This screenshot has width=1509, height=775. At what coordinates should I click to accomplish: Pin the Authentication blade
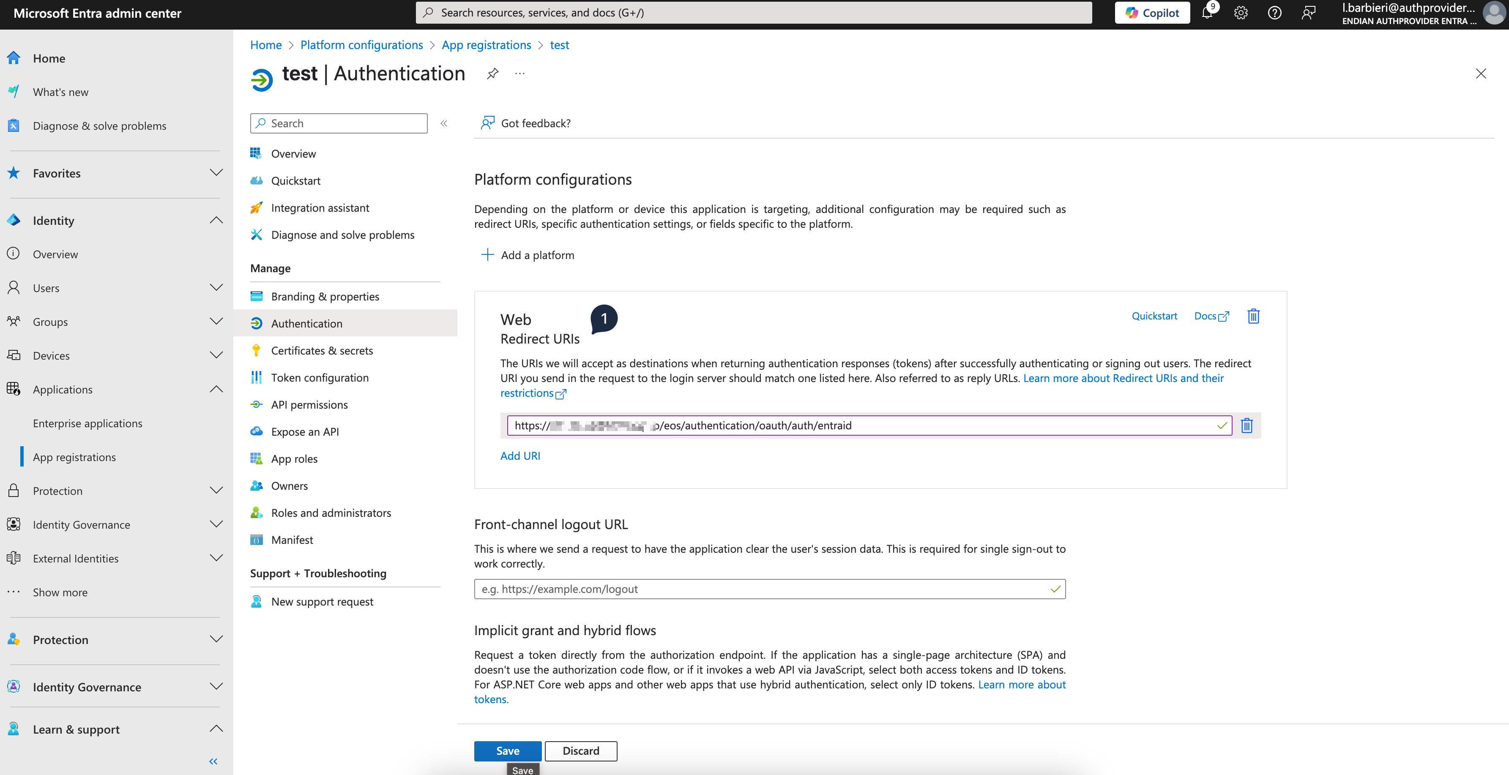click(493, 73)
